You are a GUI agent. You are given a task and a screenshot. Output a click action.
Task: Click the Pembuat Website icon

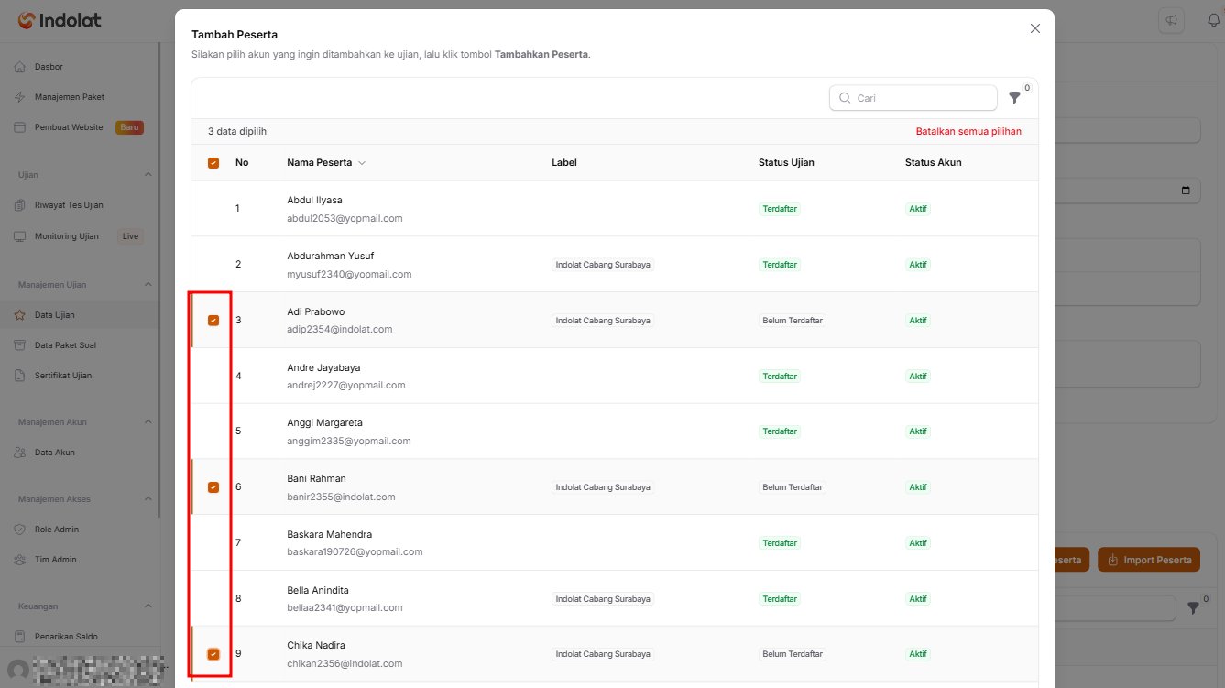pos(19,127)
